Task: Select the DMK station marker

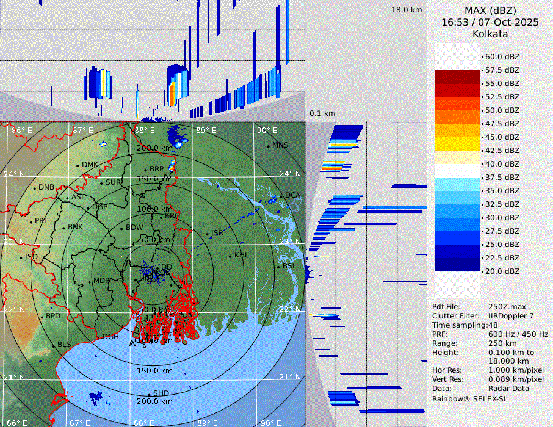Action: point(78,165)
